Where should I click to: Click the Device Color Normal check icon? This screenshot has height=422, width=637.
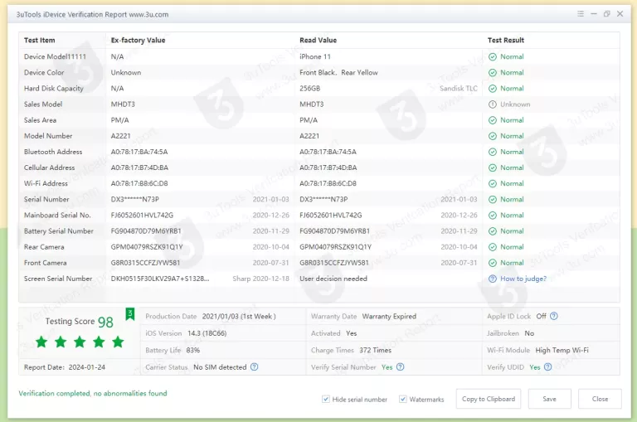tap(493, 73)
